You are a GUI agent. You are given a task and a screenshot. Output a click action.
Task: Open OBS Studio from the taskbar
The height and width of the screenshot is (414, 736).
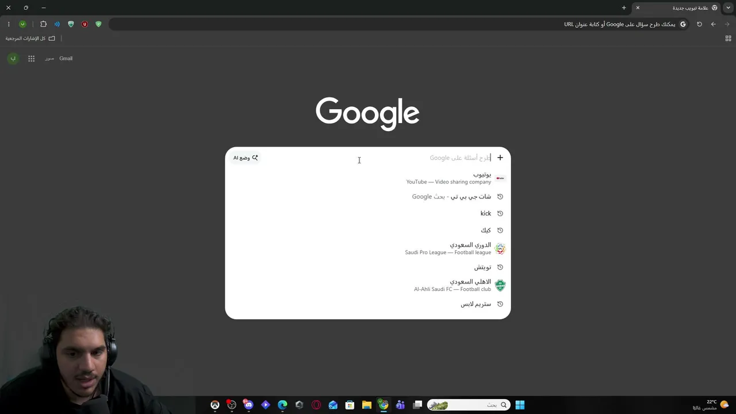(232, 405)
